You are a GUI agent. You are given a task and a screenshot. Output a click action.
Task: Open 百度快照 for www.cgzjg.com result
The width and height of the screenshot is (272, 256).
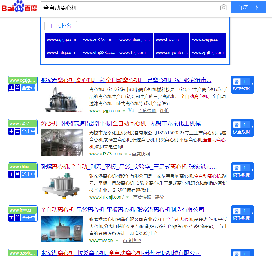click(147, 111)
